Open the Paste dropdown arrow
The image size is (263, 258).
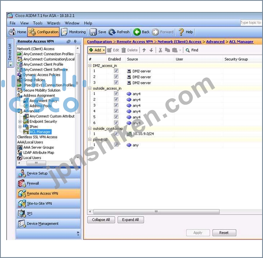pos(180,50)
